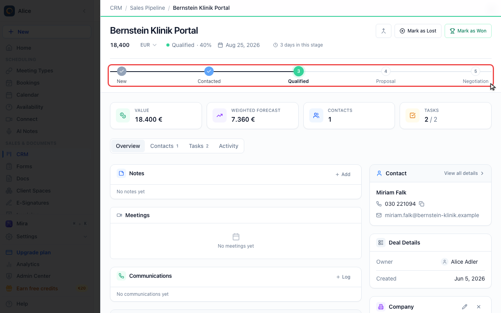Select the New pipeline stage
501x313 pixels.
click(x=122, y=76)
